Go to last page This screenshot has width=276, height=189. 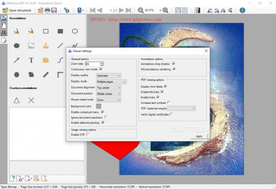tap(128, 10)
